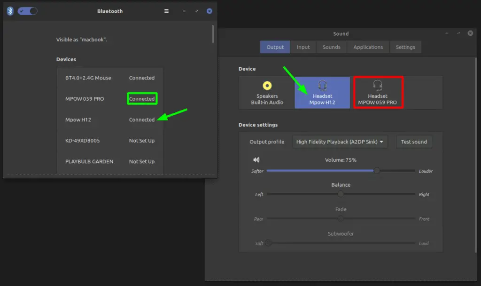
Task: Click the Bluetooth window vertical scrollbar
Action: click(x=213, y=34)
